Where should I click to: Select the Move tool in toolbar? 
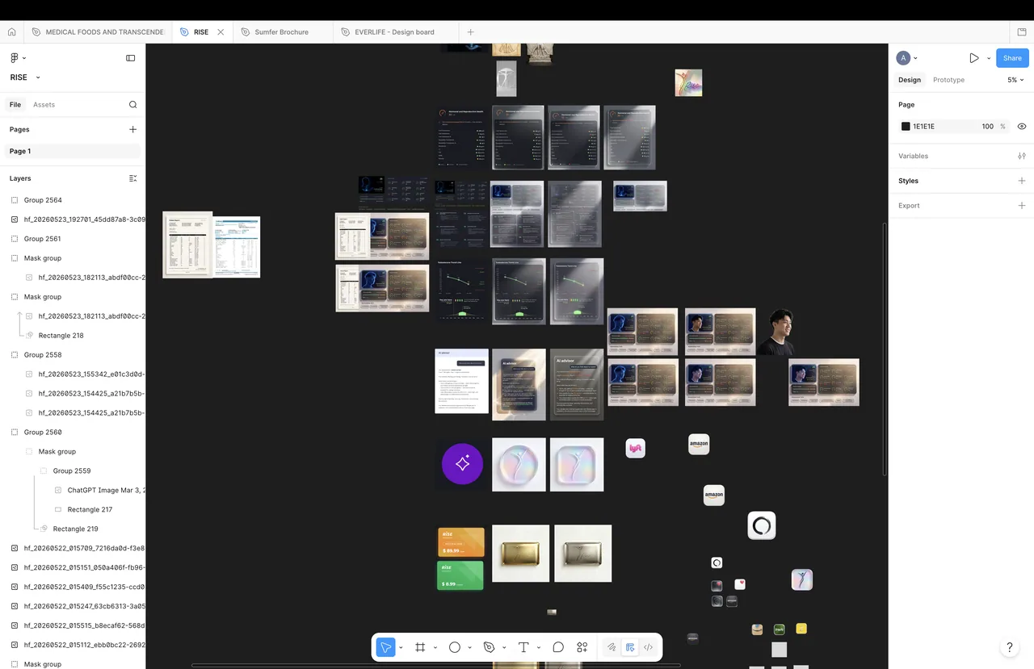(x=386, y=647)
